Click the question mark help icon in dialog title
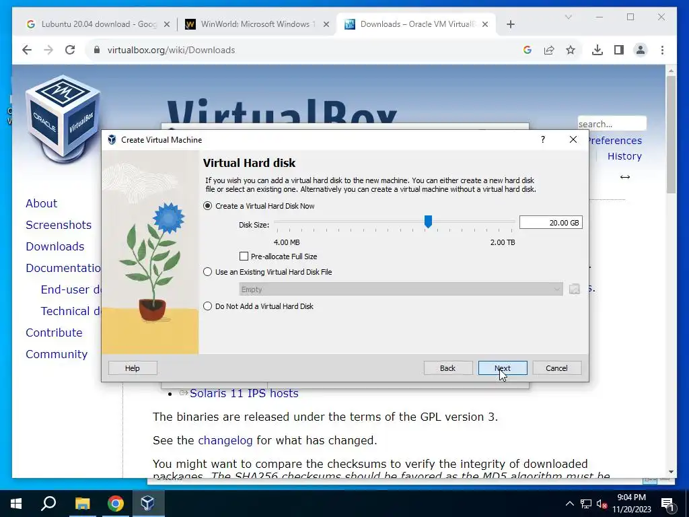The width and height of the screenshot is (689, 517). pyautogui.click(x=543, y=139)
